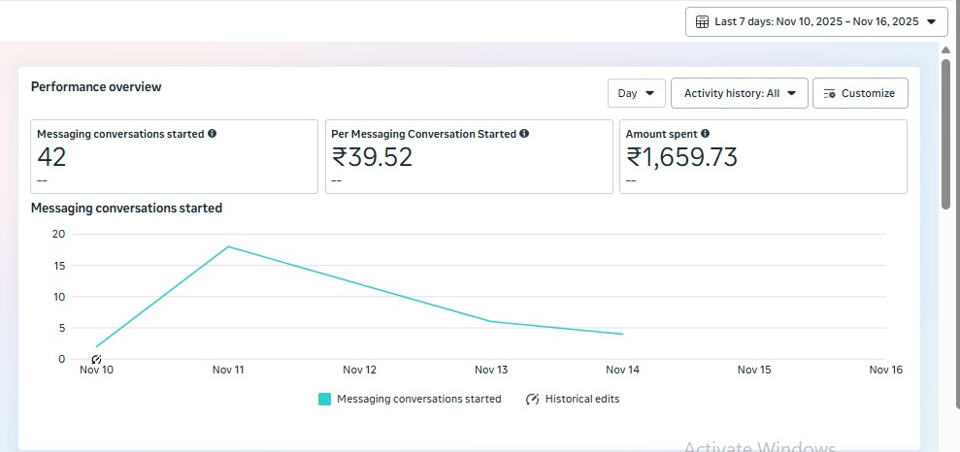Click the teal legend color swatch
Screen dimensions: 960x452
[x=325, y=399]
